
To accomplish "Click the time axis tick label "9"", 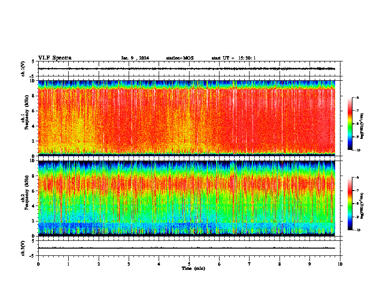I will pyautogui.click(x=309, y=264).
